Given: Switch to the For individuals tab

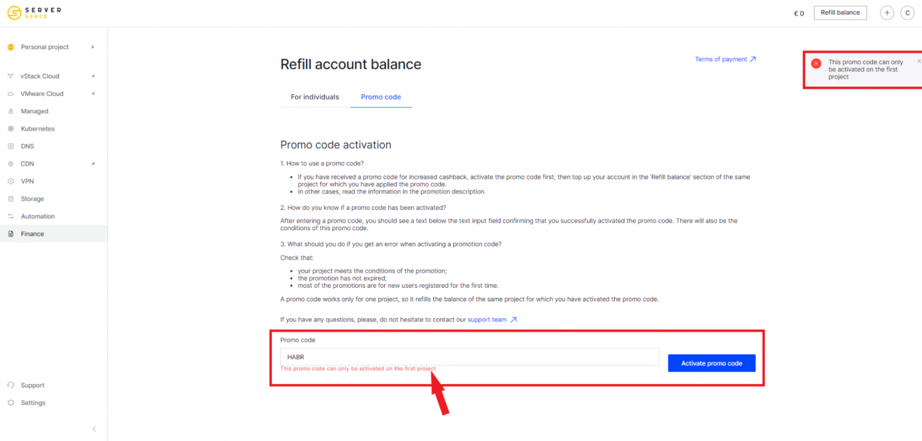Looking at the screenshot, I should coord(315,97).
